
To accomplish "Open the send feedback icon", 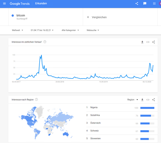I will click(x=145, y=4).
